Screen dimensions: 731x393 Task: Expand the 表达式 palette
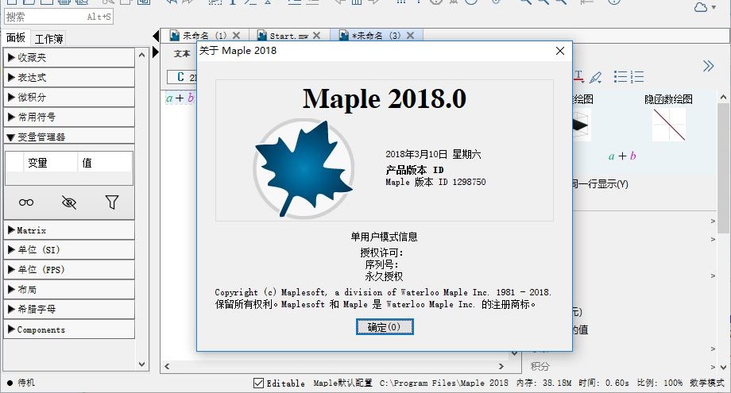69,77
